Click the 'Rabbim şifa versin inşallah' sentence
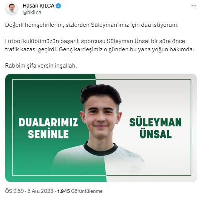Image resolution: width=204 pixels, height=197 pixels. [41, 66]
